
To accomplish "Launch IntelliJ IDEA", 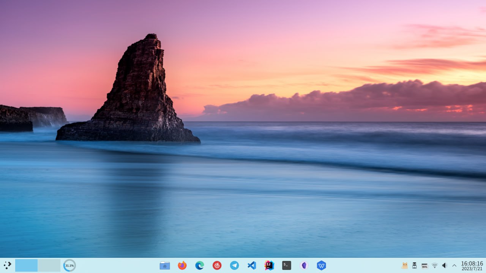I will pos(269,265).
